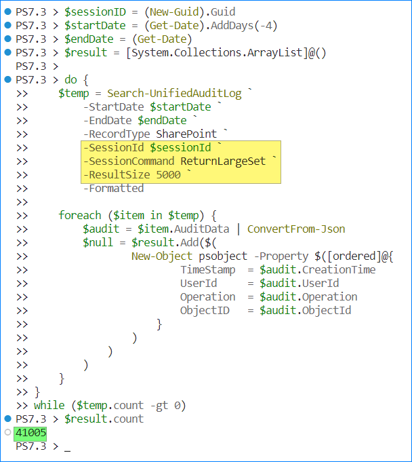The image size is (412, 462).
Task: Click the command marker beside the $endDate assignment line
Action: pyautogui.click(x=7, y=39)
